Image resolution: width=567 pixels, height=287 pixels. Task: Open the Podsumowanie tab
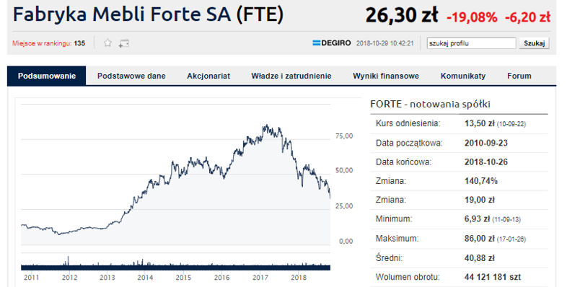(47, 76)
